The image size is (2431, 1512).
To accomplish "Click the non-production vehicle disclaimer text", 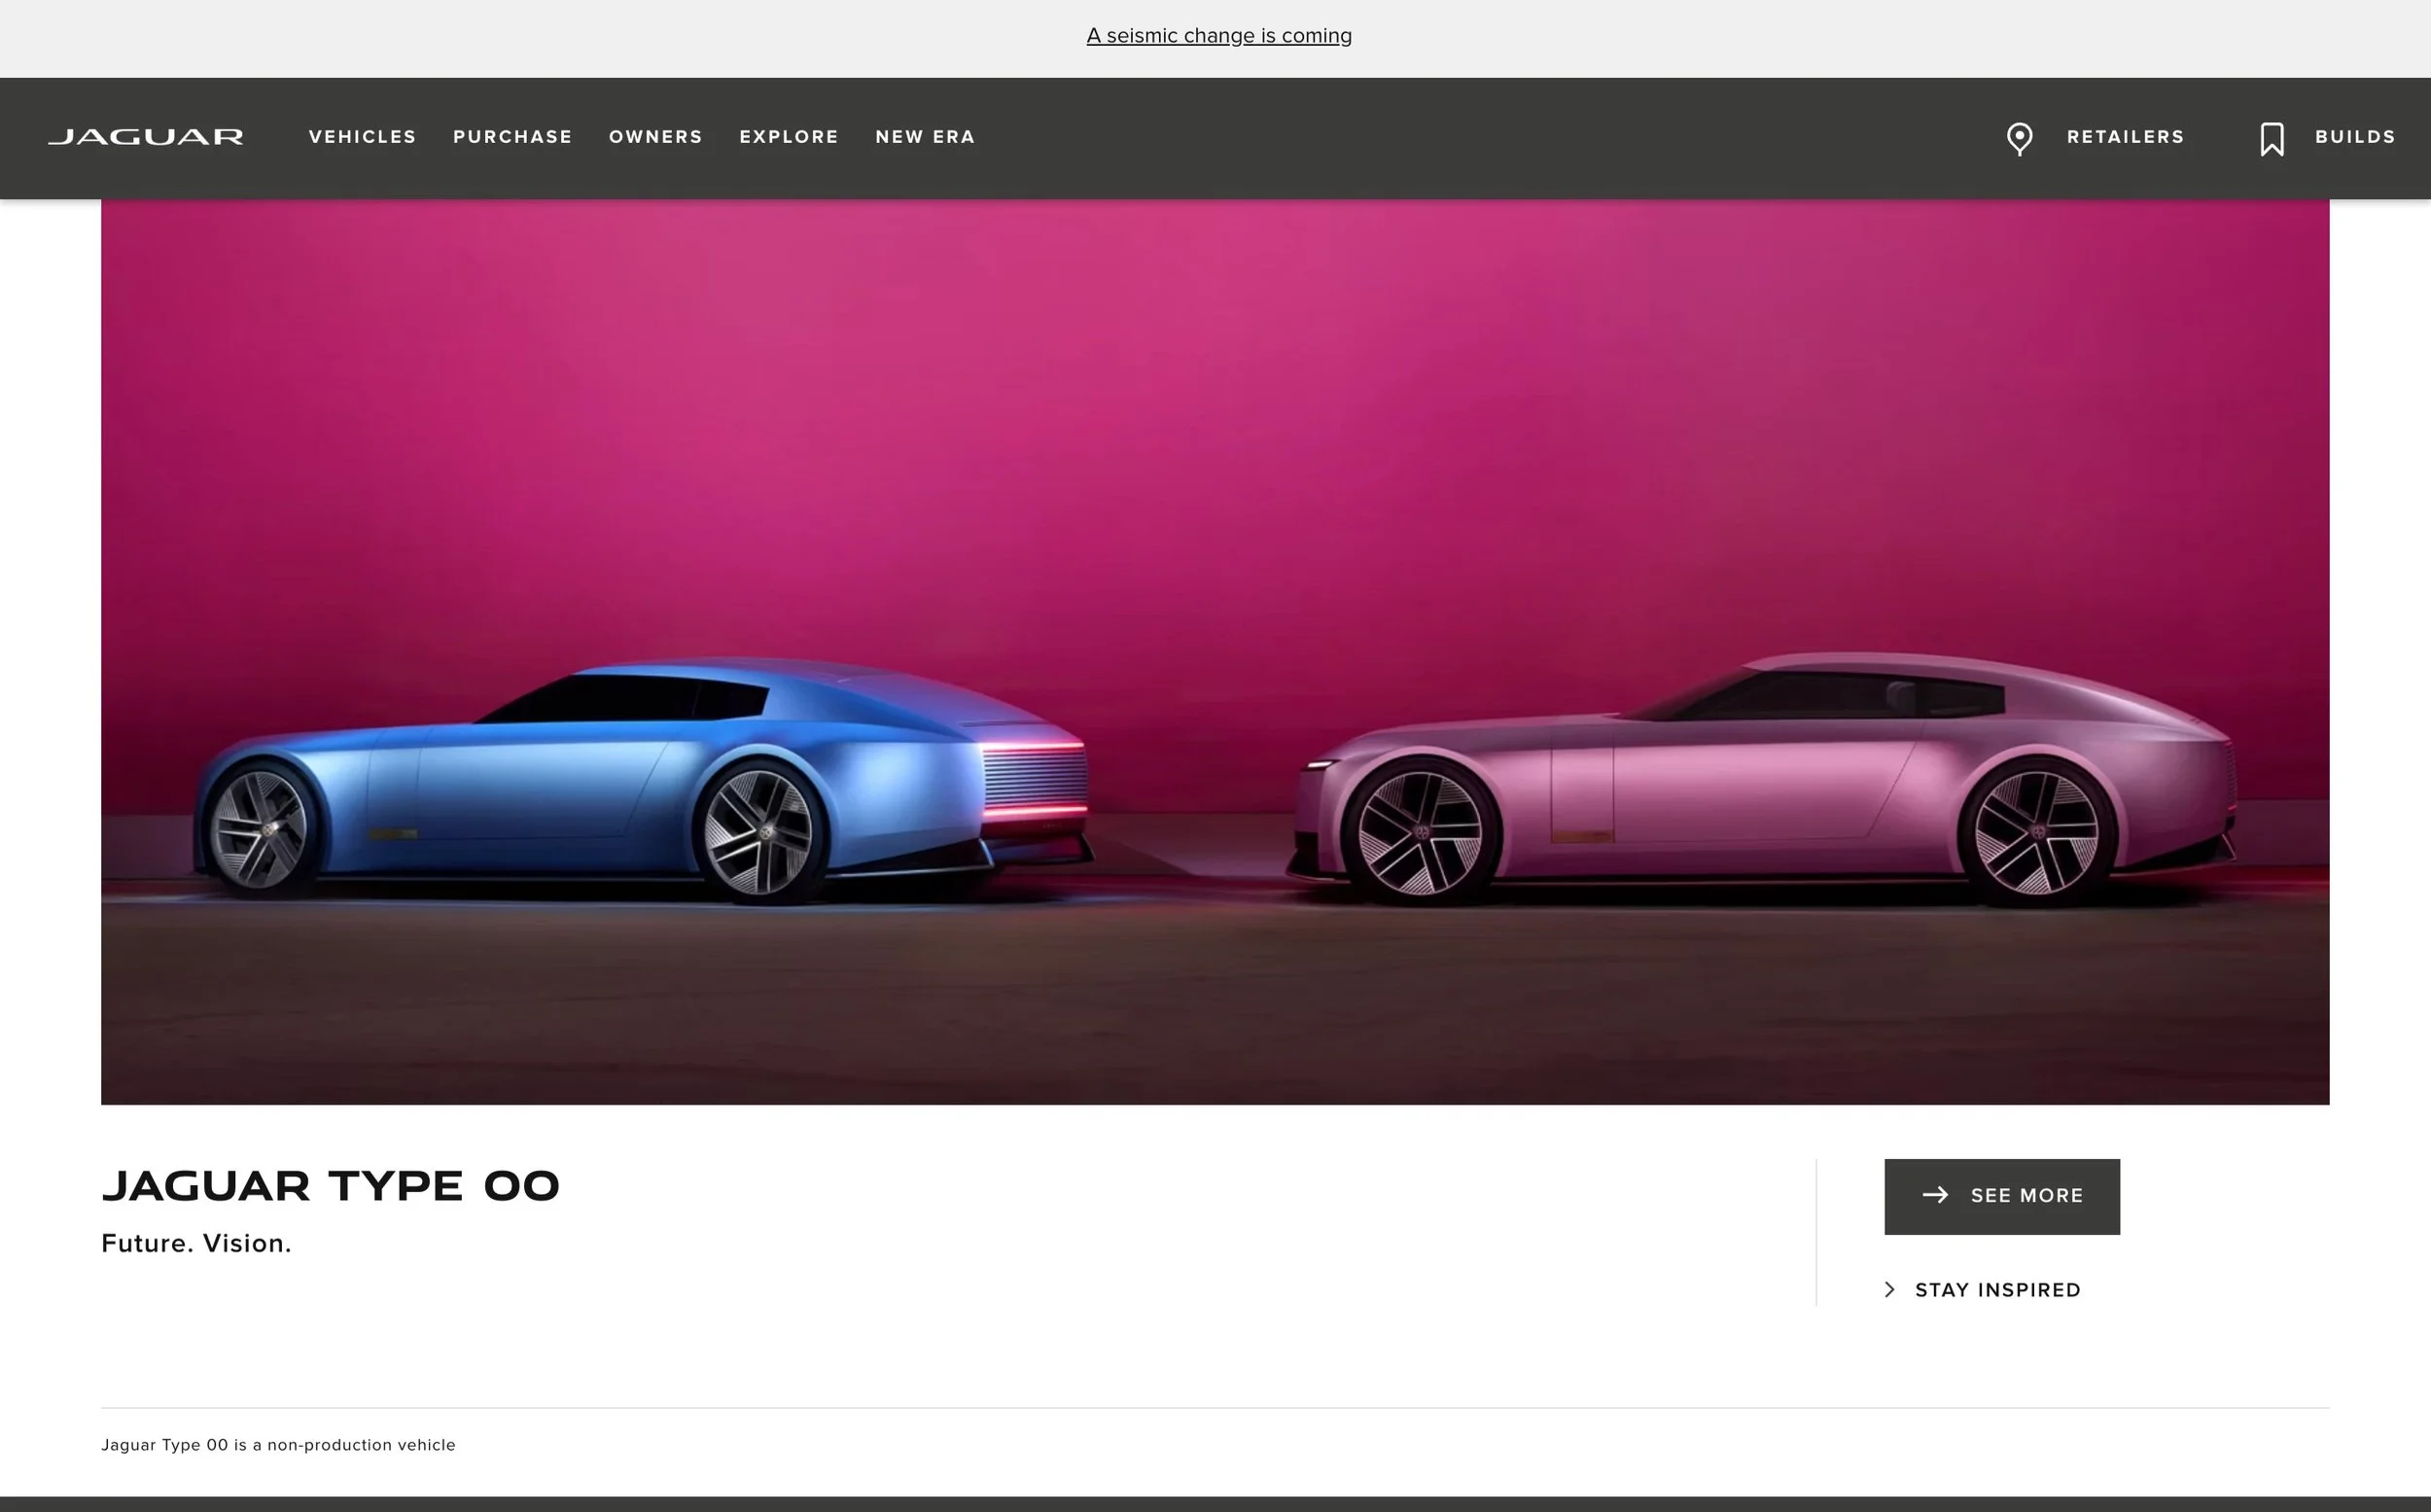I will click(x=278, y=1444).
